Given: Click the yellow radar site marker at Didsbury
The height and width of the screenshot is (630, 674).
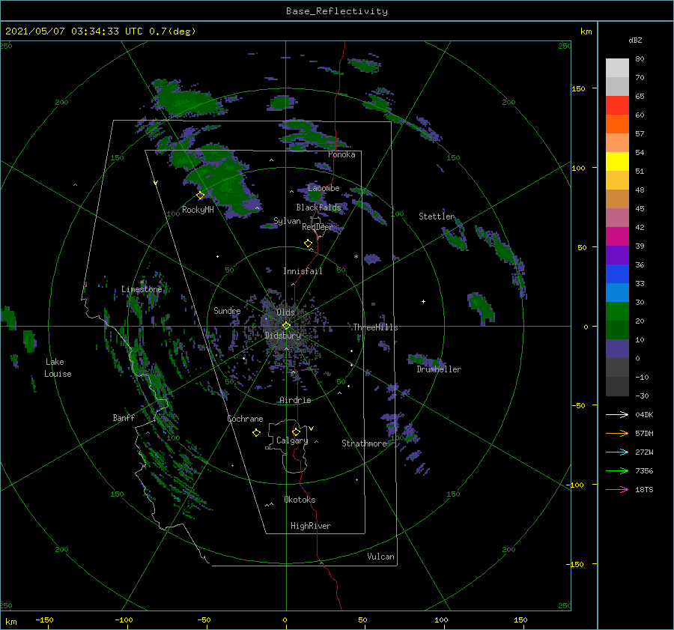Looking at the screenshot, I should pyautogui.click(x=286, y=326).
